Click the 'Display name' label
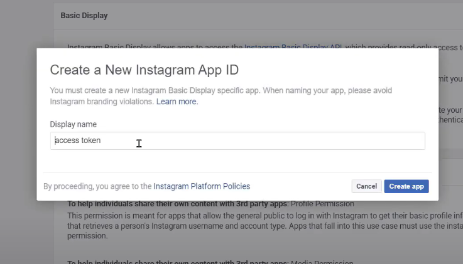463x264 pixels. tap(74, 124)
